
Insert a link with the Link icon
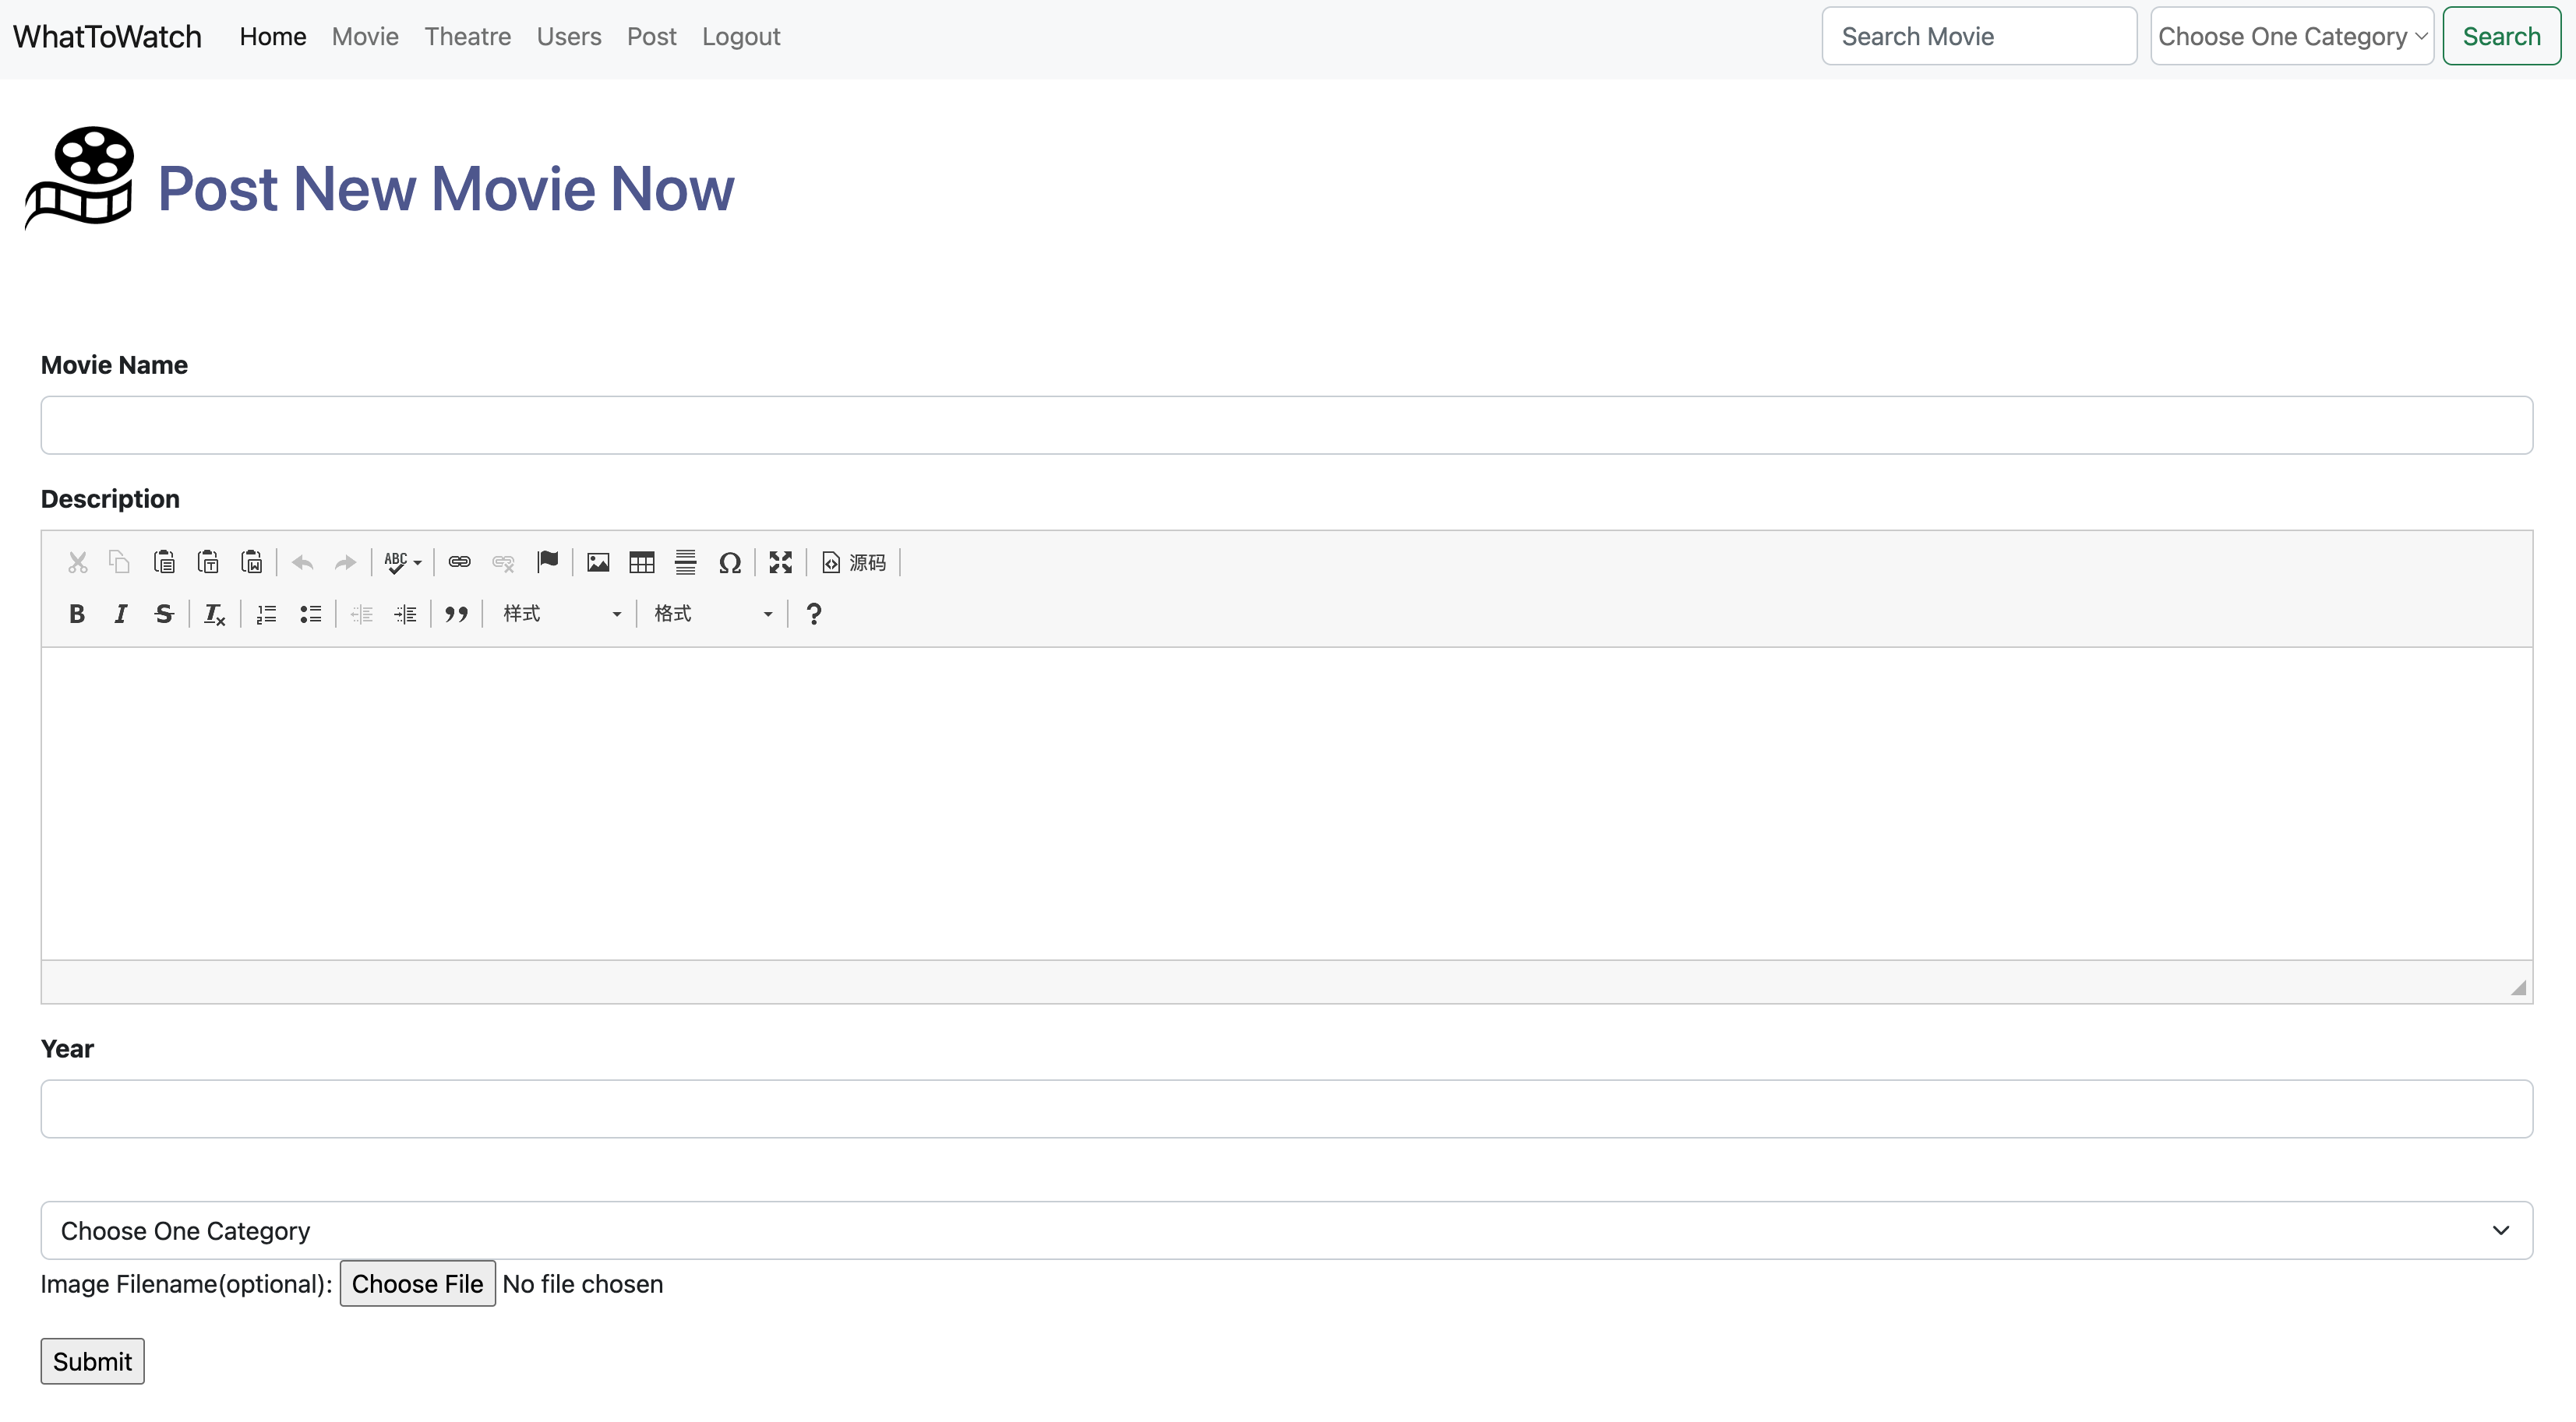(x=459, y=562)
